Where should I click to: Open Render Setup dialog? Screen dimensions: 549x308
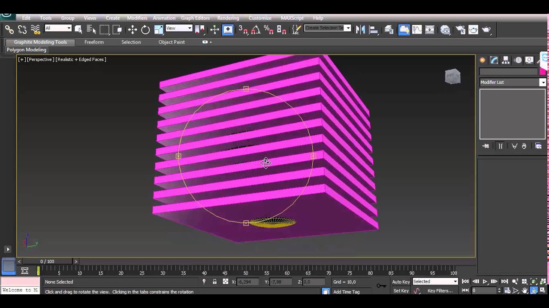460,30
